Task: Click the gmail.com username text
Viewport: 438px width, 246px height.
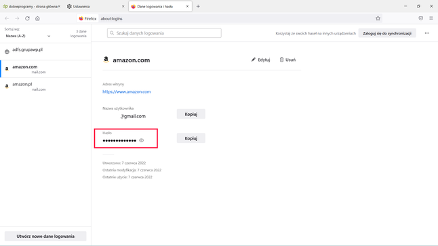Action: tap(133, 116)
